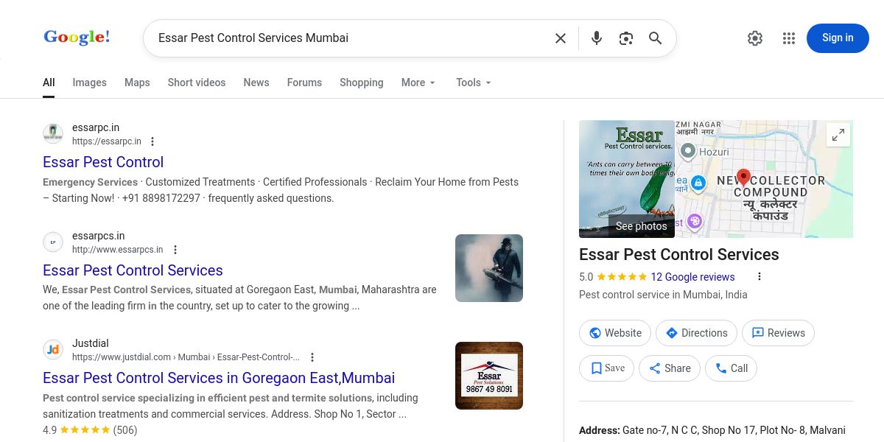The width and height of the screenshot is (884, 442).
Task: Click the Call button
Action: (731, 368)
